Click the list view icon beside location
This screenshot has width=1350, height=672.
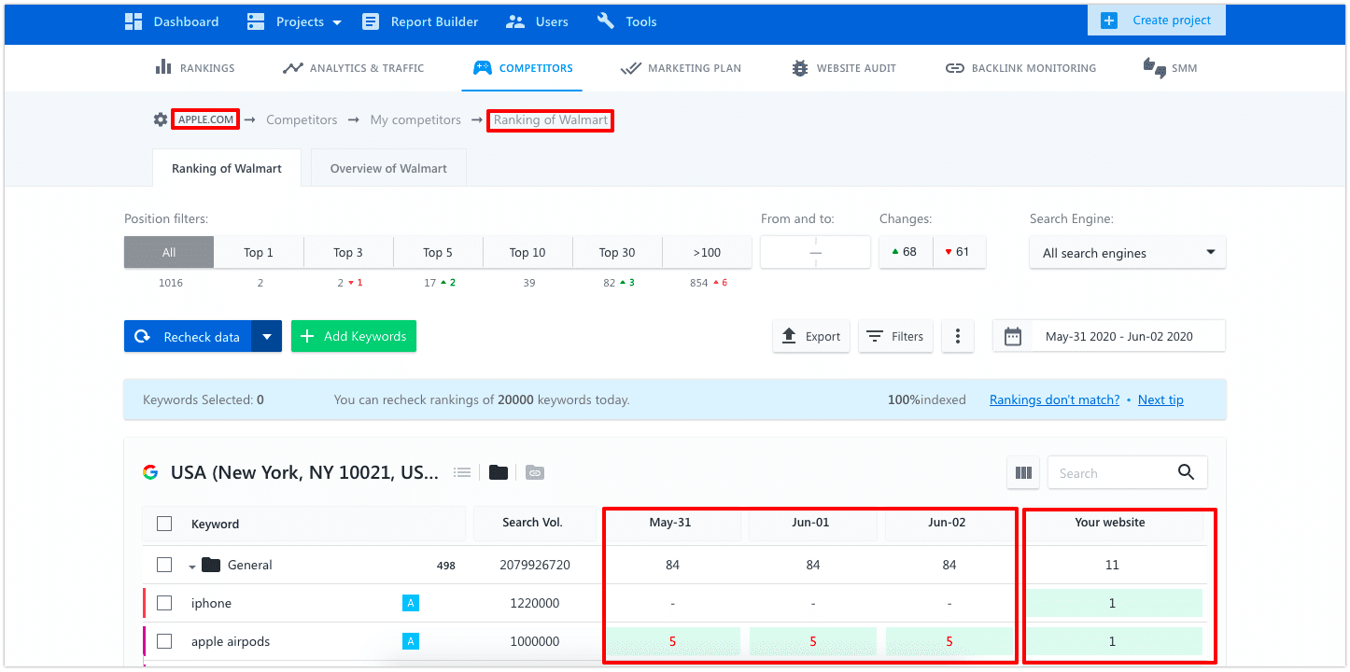462,472
